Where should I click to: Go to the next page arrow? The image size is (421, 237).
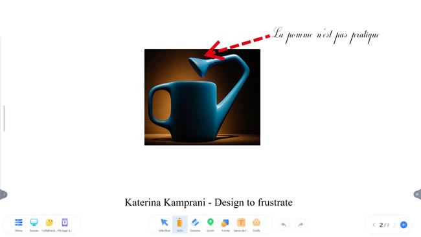click(394, 225)
